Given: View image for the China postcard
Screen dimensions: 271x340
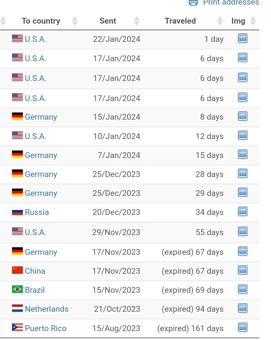Looking at the screenshot, I should [x=242, y=270].
